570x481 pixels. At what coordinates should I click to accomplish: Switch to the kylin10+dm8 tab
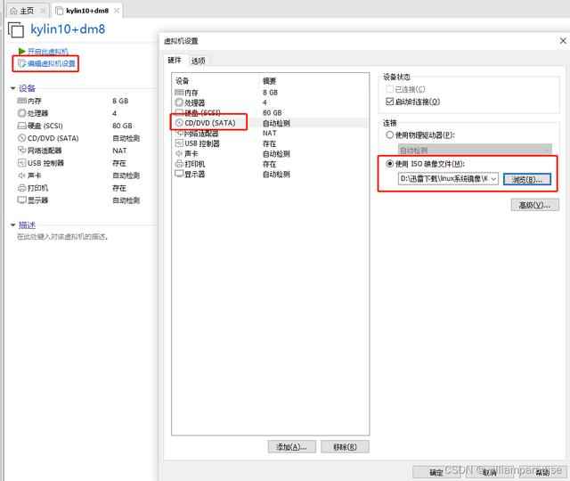click(x=87, y=11)
